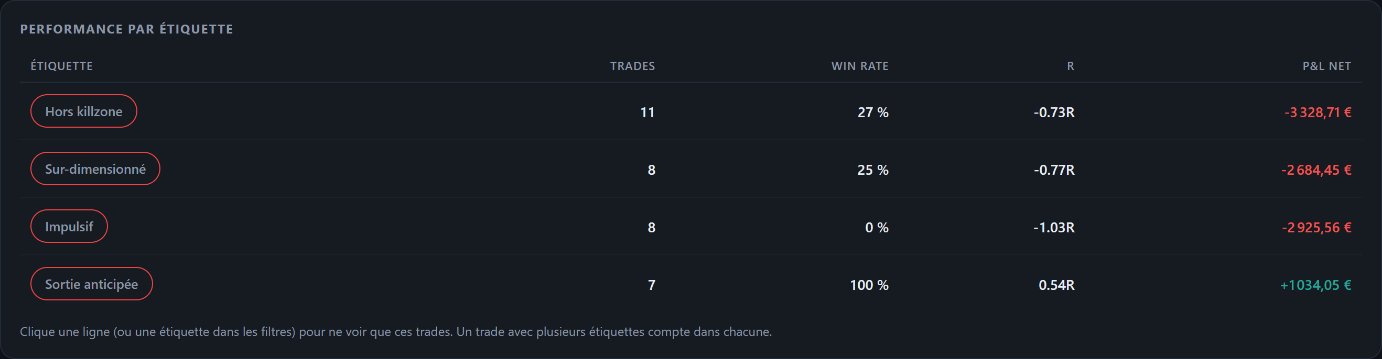Viewport: 1382px width, 359px height.
Task: Click the ÉTIQUETTE column header
Action: (x=62, y=66)
